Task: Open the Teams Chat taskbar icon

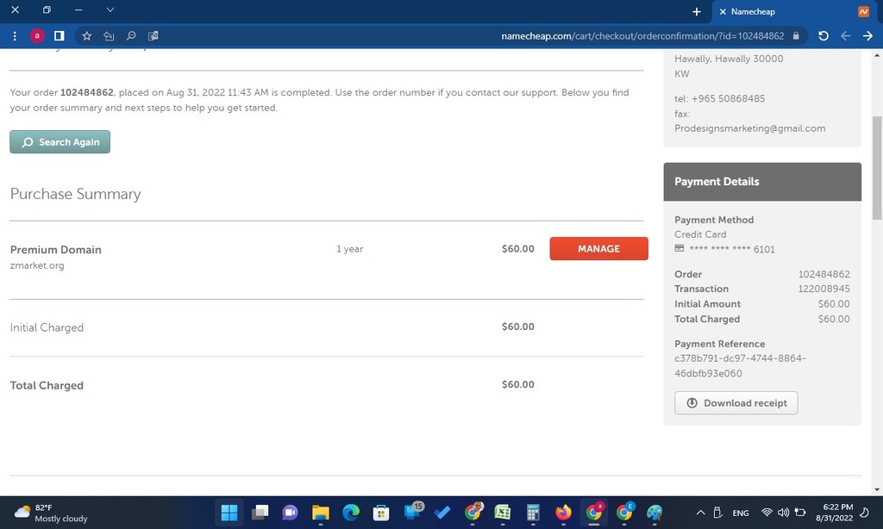Action: [290, 513]
